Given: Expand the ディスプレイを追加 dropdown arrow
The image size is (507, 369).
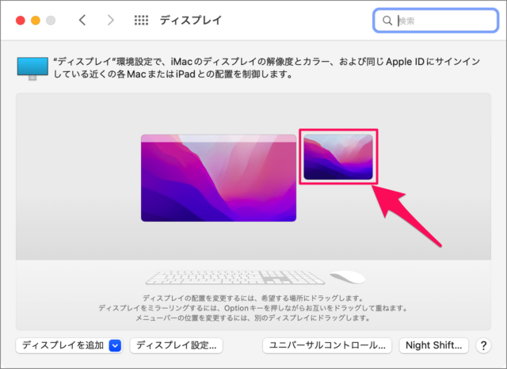Looking at the screenshot, I should [115, 346].
